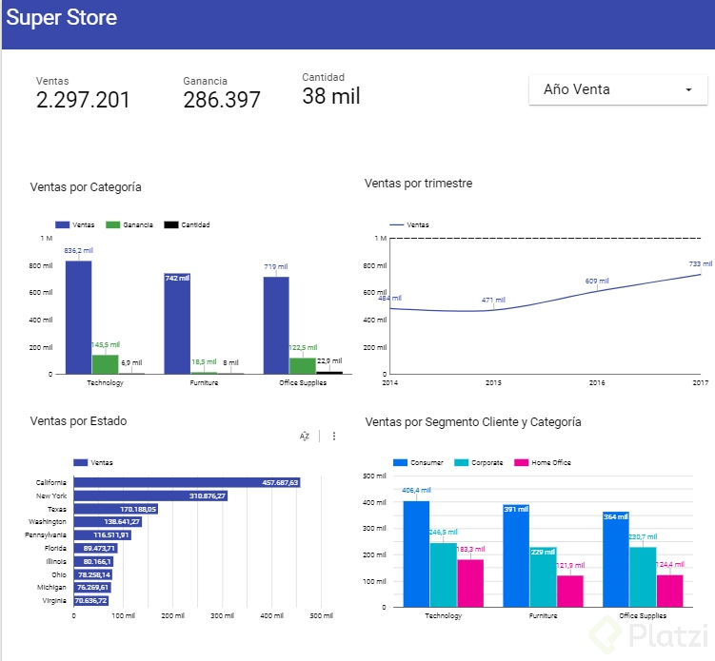This screenshot has width=715, height=661.
Task: Click the New York bar 310.876,27
Action: (150, 496)
